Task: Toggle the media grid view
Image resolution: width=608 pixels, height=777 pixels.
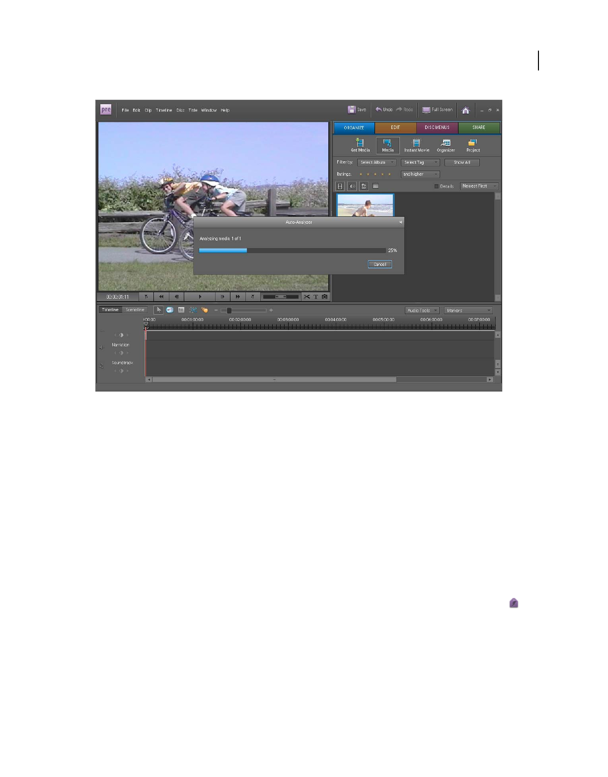Action: click(376, 186)
